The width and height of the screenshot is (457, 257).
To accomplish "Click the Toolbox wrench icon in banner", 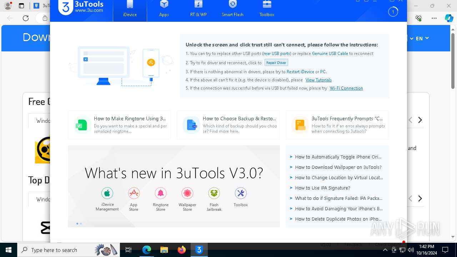I will point(241,193).
